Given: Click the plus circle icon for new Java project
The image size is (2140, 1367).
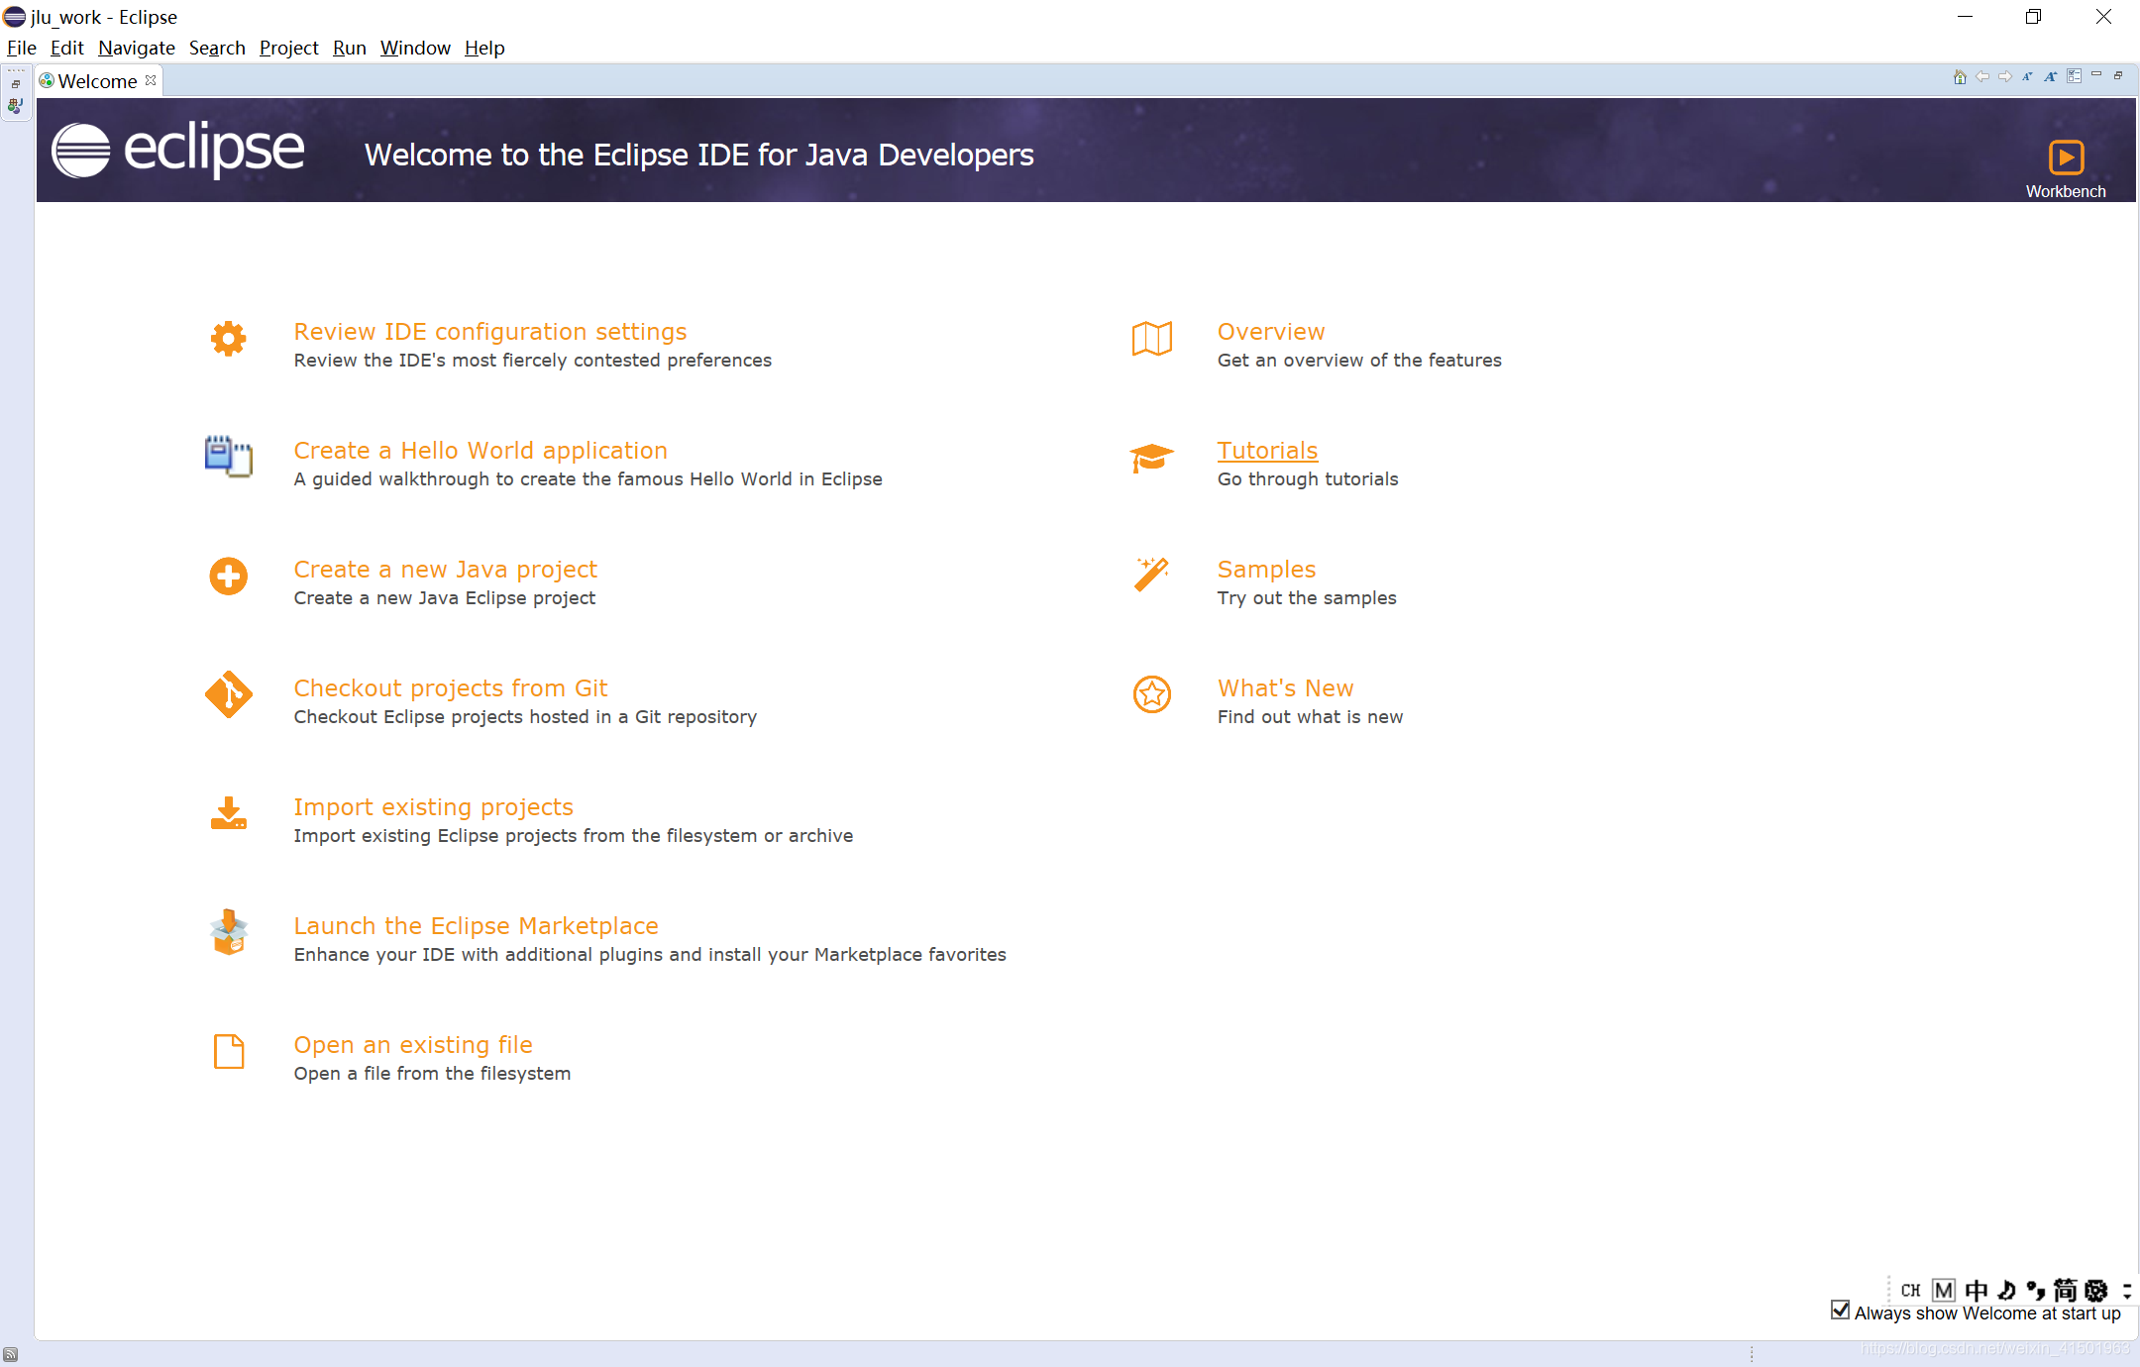Looking at the screenshot, I should (x=229, y=577).
